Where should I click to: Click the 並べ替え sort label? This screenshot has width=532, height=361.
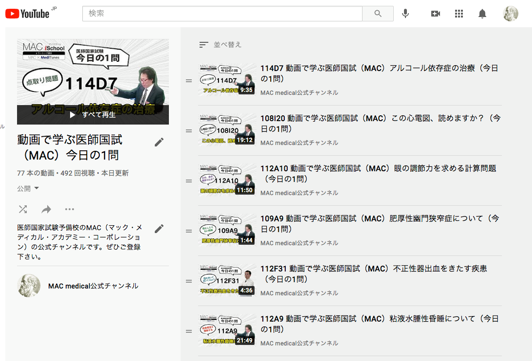tap(227, 45)
